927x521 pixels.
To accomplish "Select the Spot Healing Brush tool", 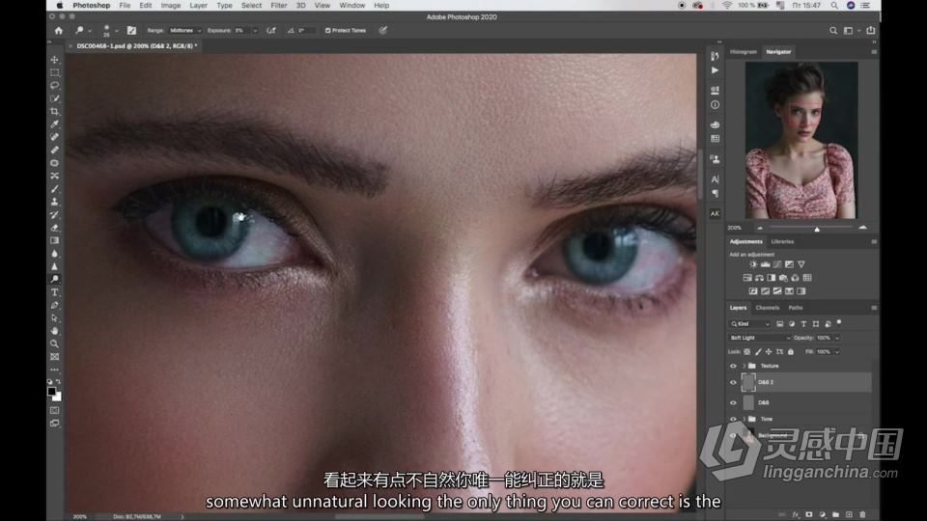I will pyautogui.click(x=54, y=137).
